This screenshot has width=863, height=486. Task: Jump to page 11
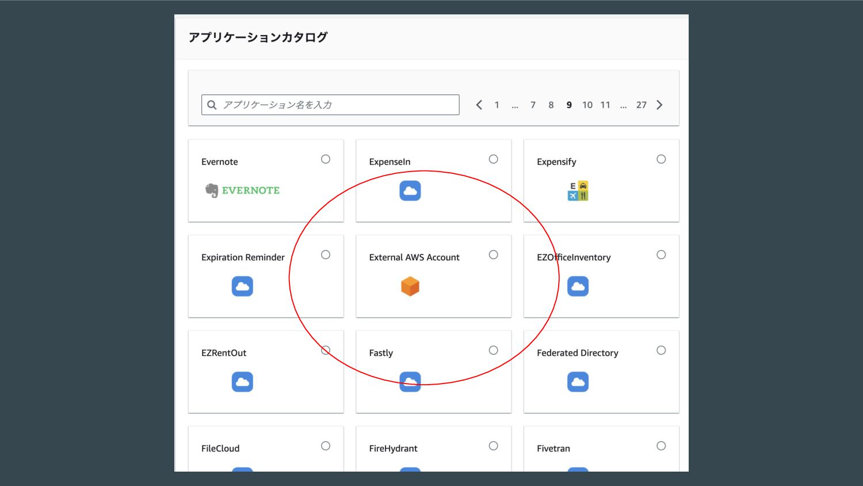tap(605, 105)
